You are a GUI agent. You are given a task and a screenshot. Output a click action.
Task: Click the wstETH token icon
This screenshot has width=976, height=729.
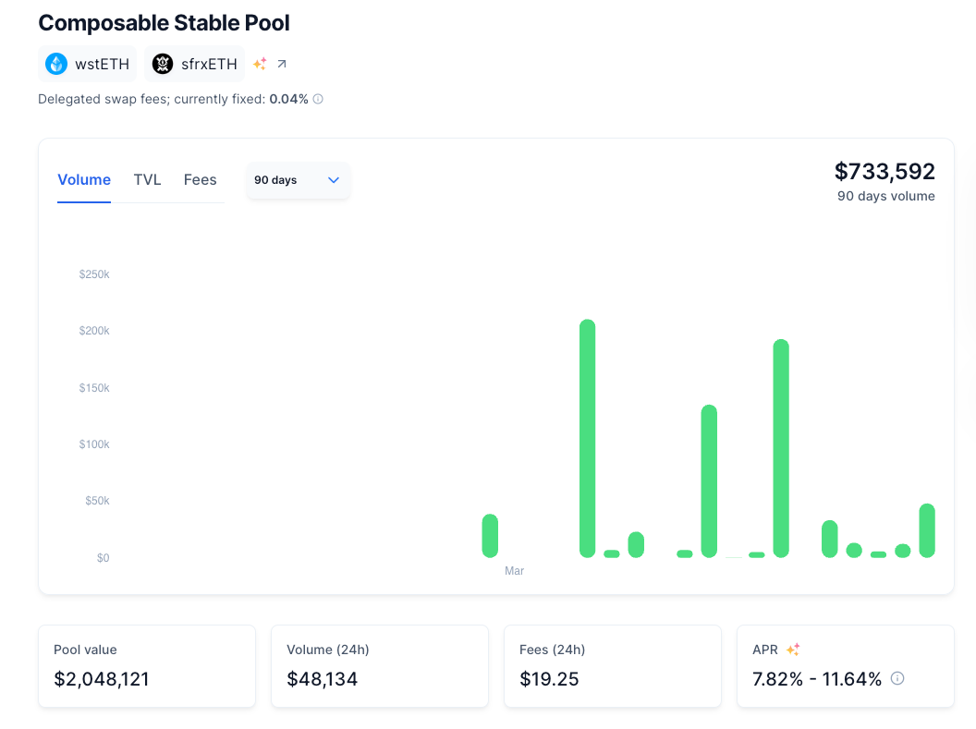pyautogui.click(x=56, y=64)
